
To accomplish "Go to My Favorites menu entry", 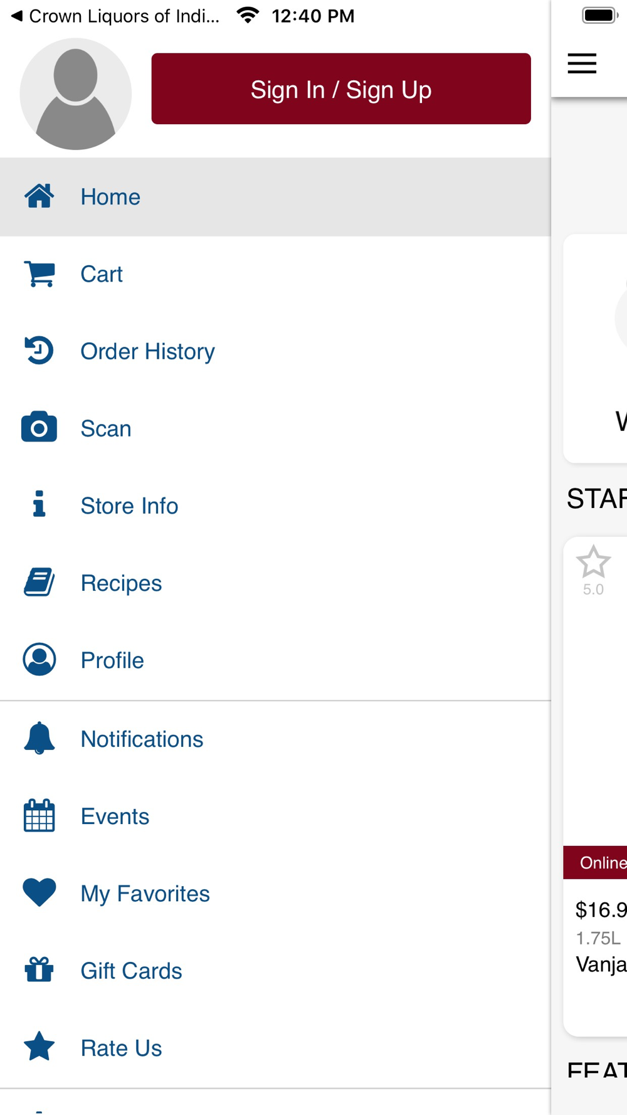I will coord(145,894).
